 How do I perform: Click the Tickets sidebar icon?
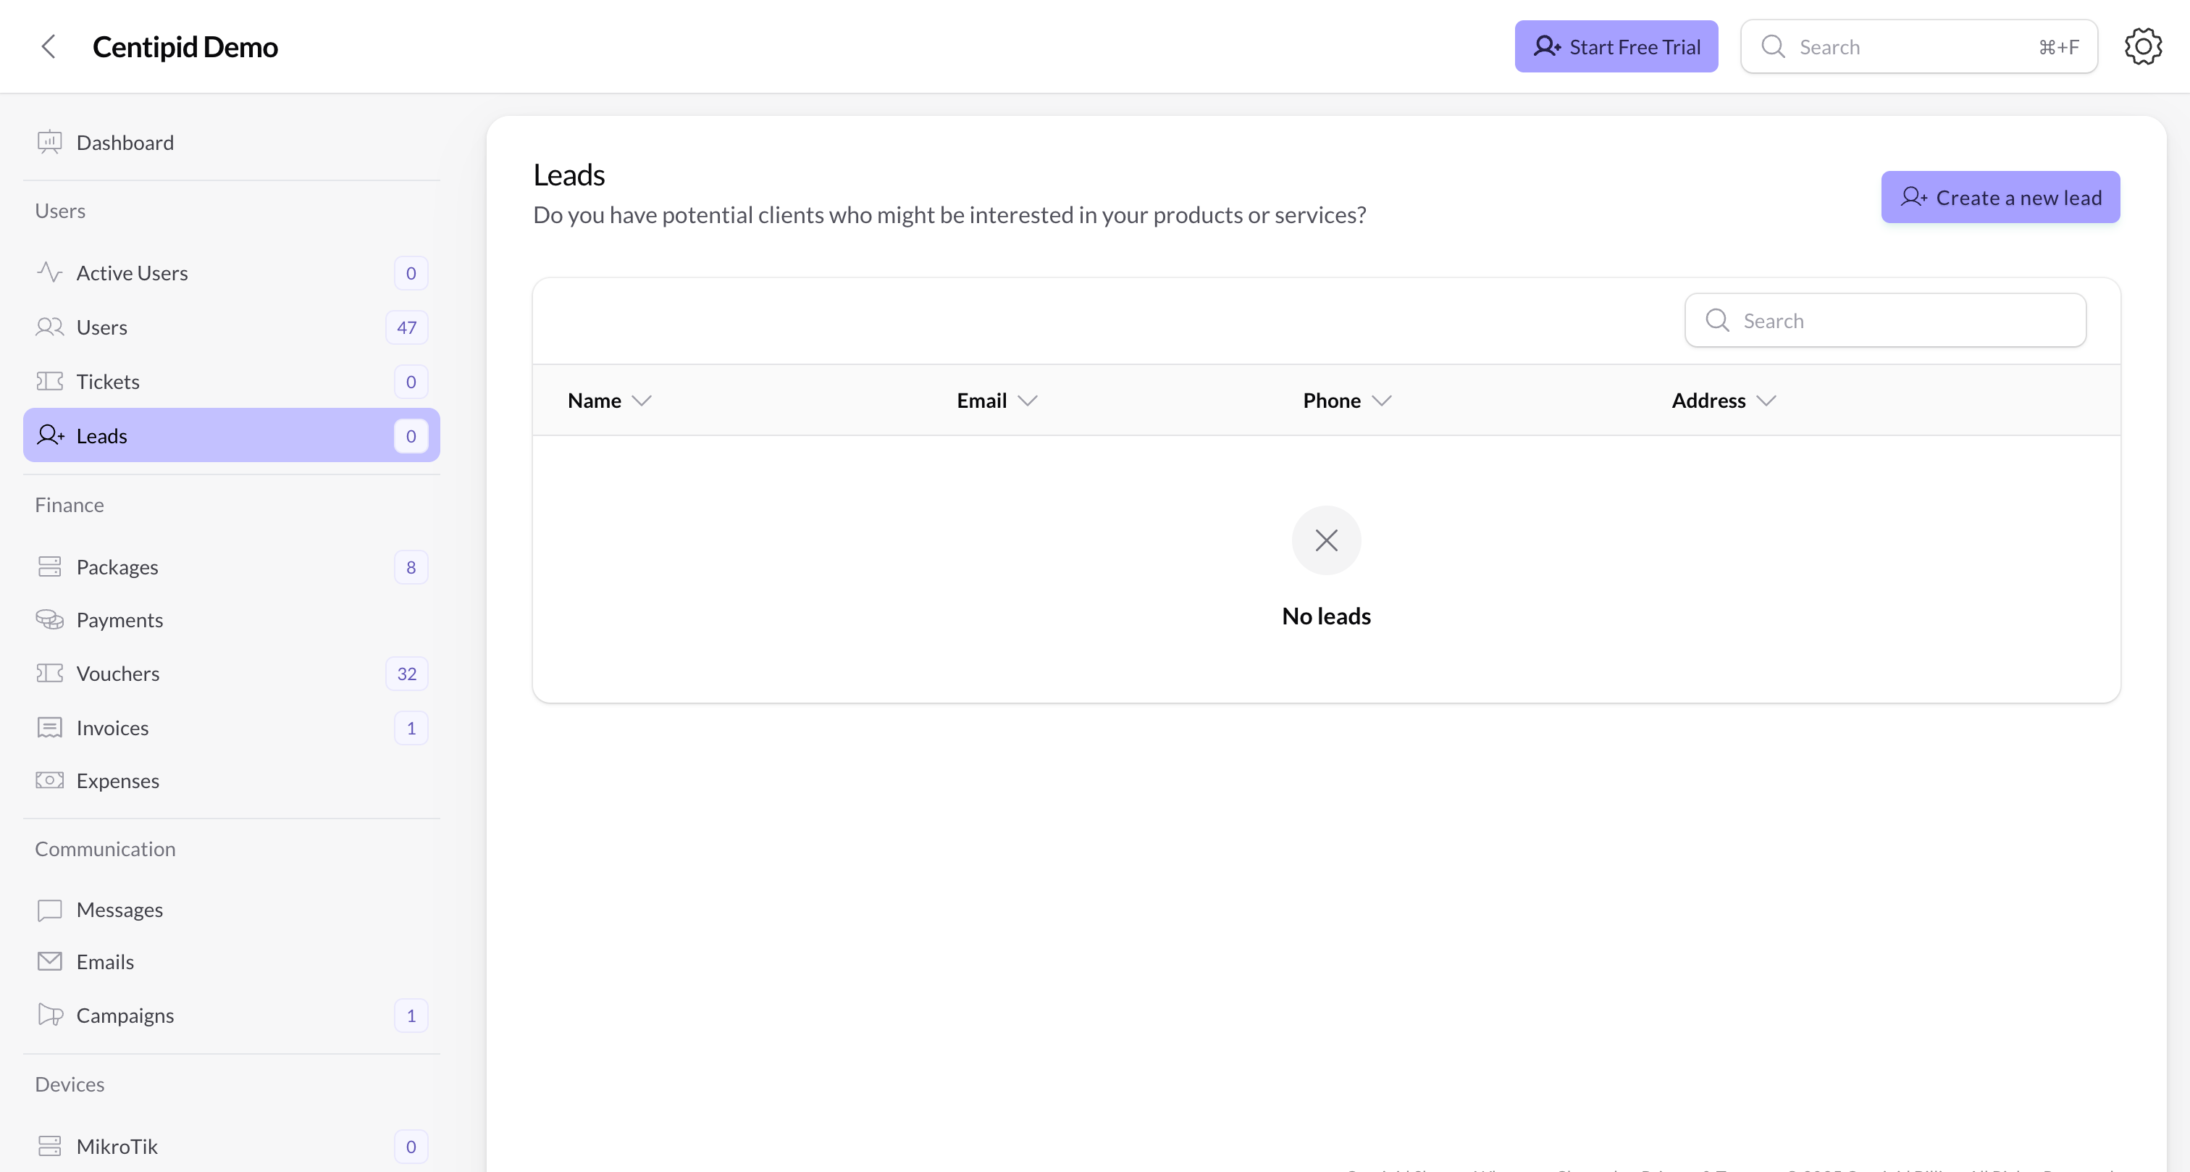49,381
